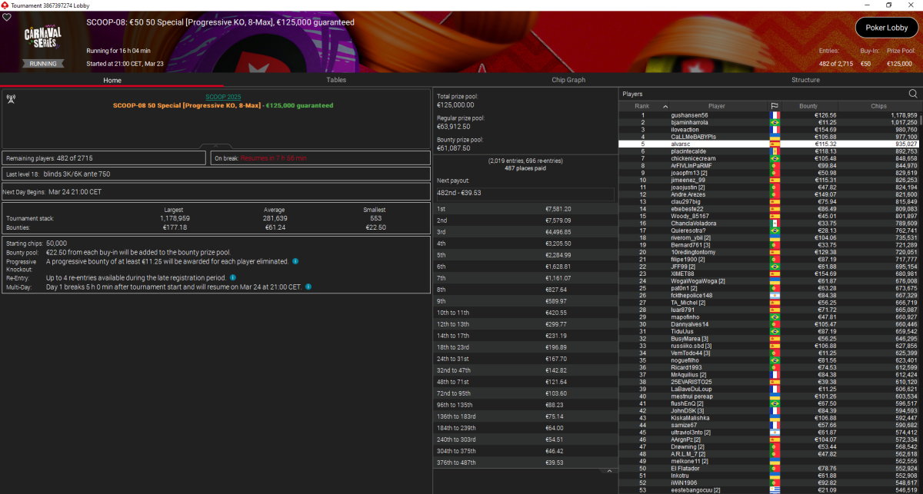Image resolution: width=923 pixels, height=494 pixels.
Task: Open the player search magnifier icon
Action: point(913,94)
